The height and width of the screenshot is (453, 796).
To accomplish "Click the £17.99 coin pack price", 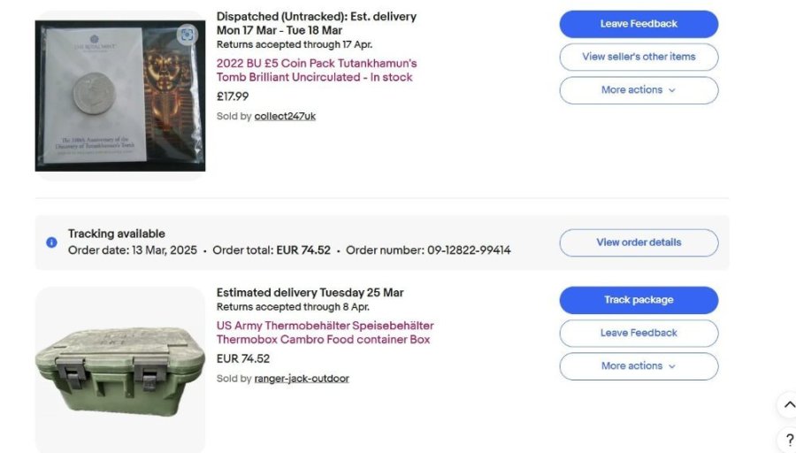I will [233, 96].
